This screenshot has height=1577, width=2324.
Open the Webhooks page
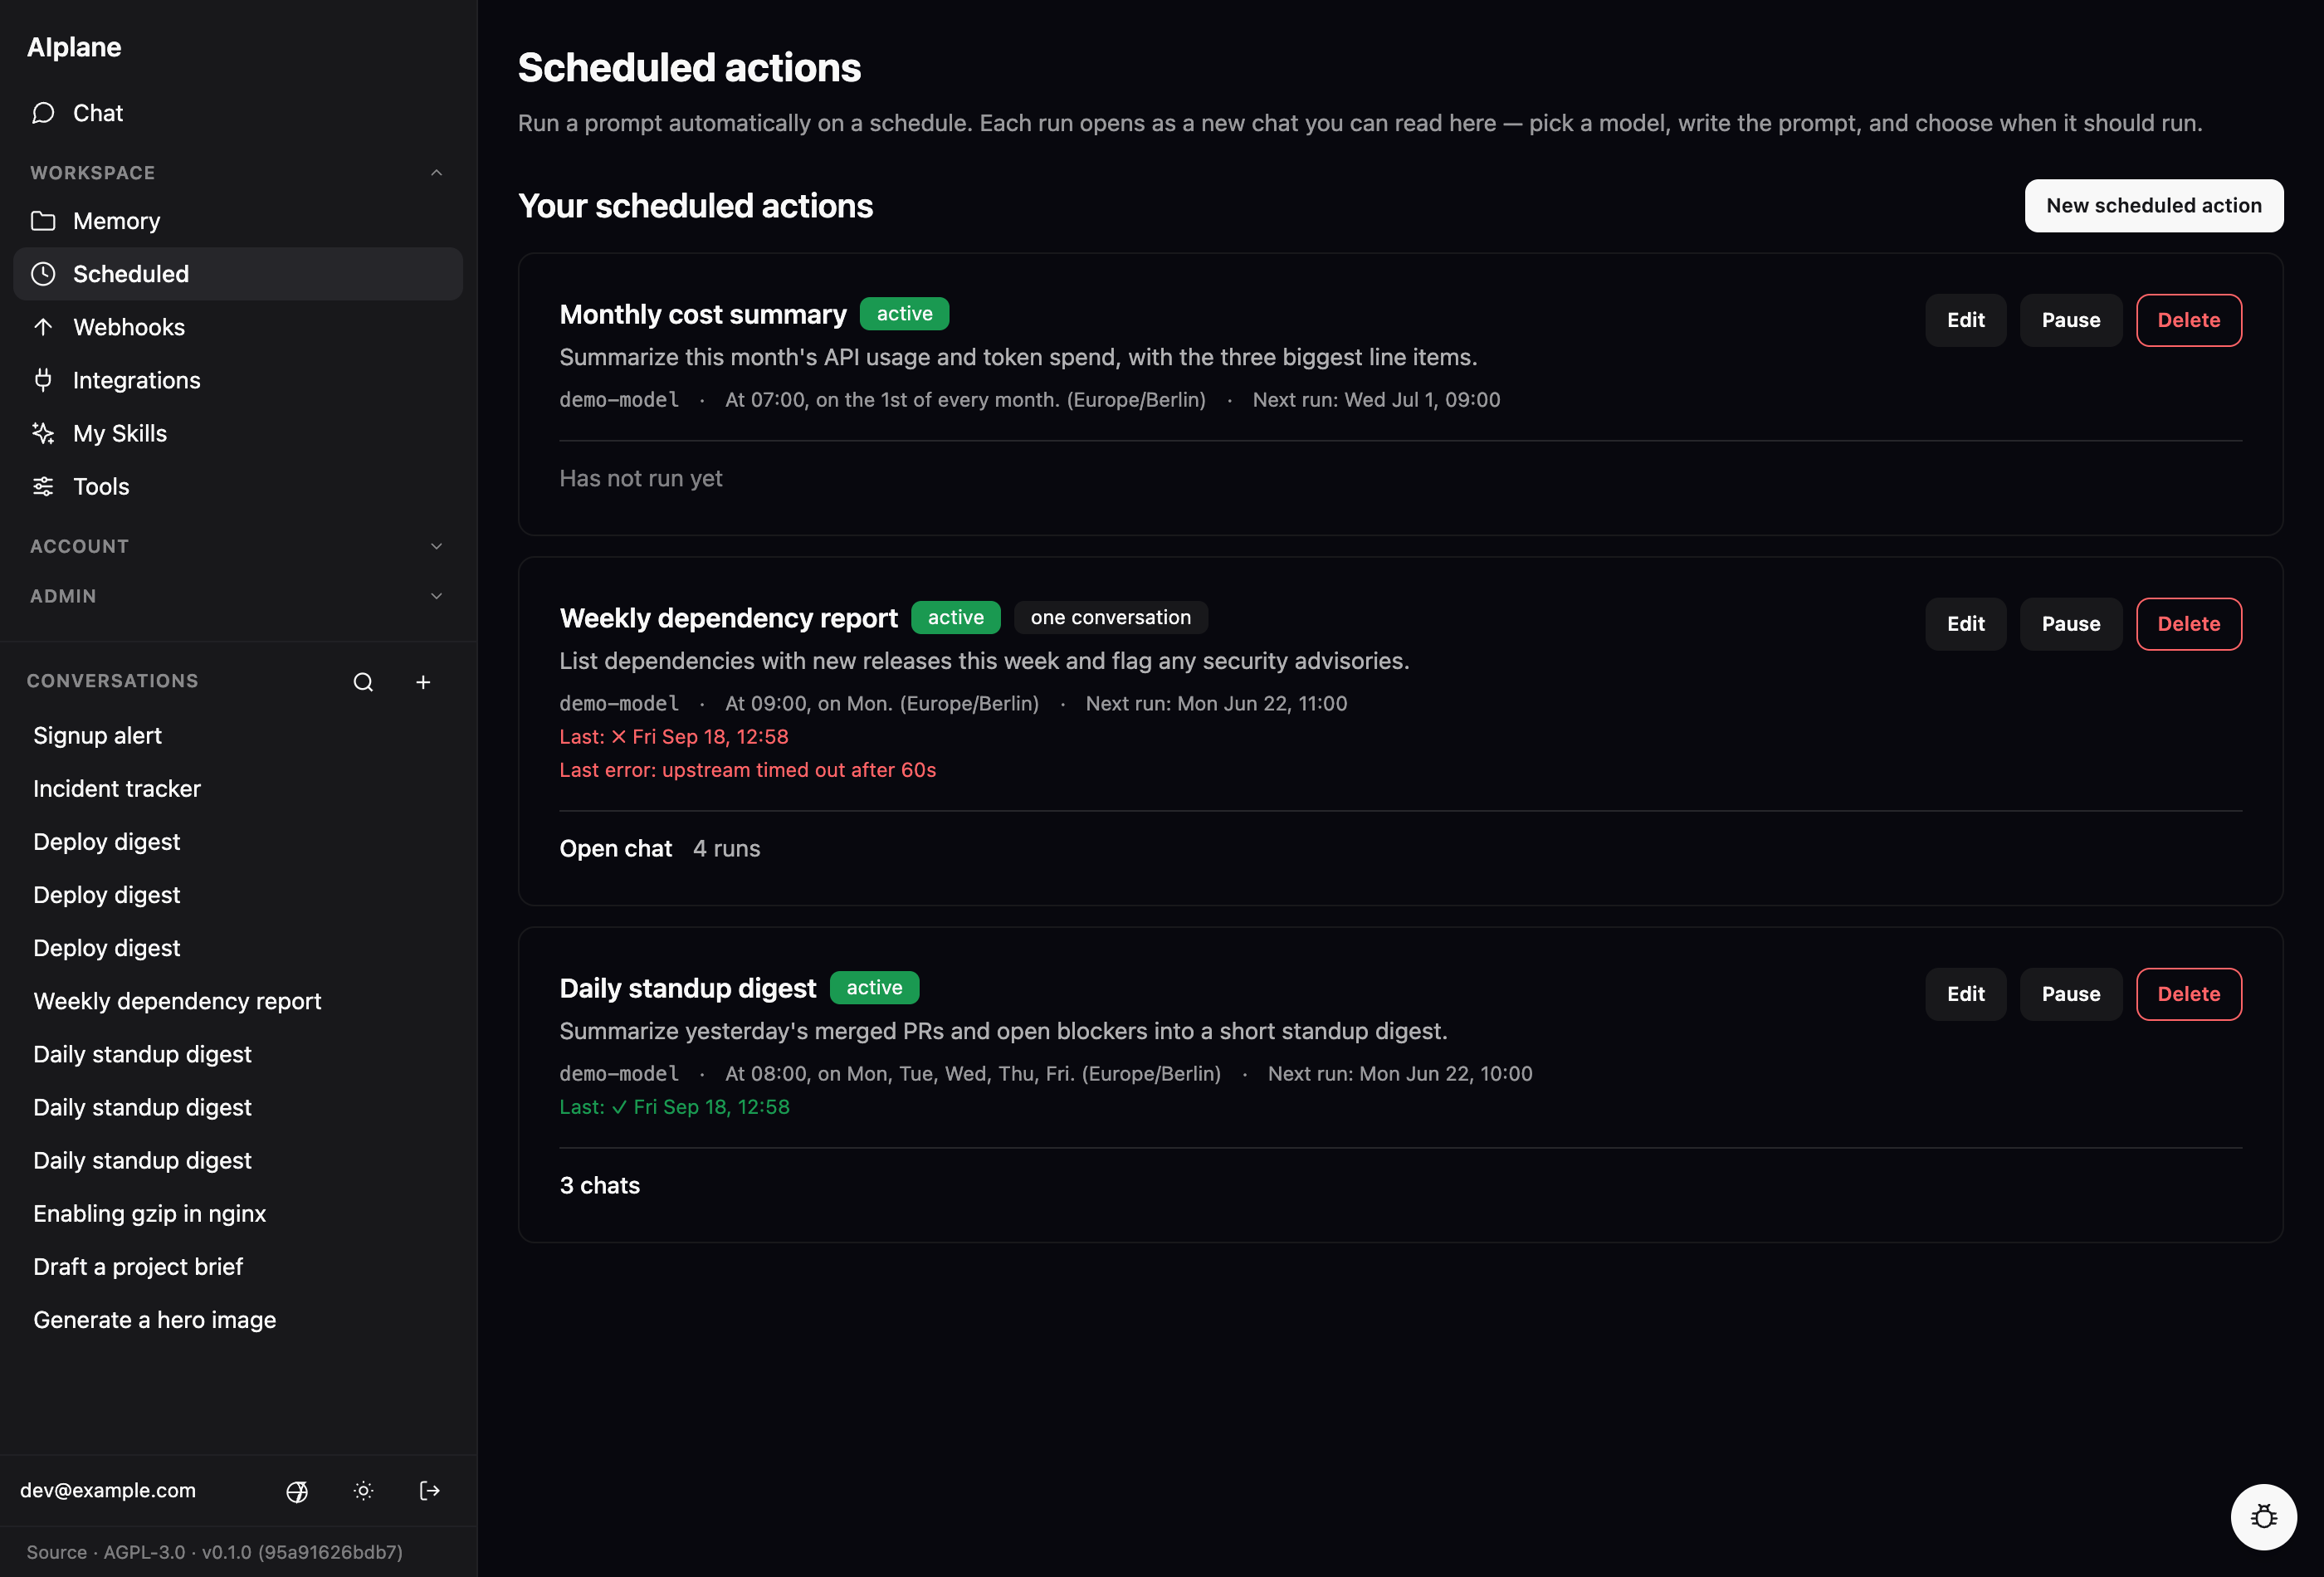(x=238, y=327)
